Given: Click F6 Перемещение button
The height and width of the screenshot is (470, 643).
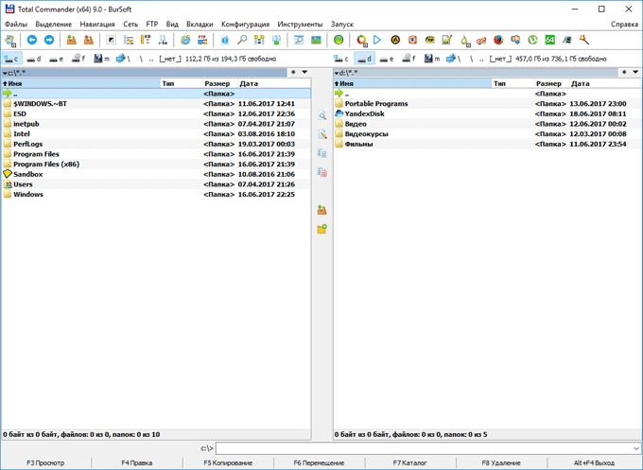Looking at the screenshot, I should coord(319,462).
